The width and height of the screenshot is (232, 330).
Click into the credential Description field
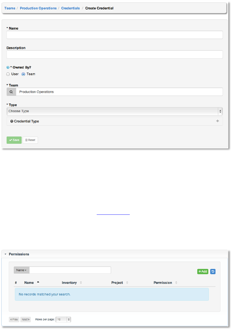click(114, 54)
